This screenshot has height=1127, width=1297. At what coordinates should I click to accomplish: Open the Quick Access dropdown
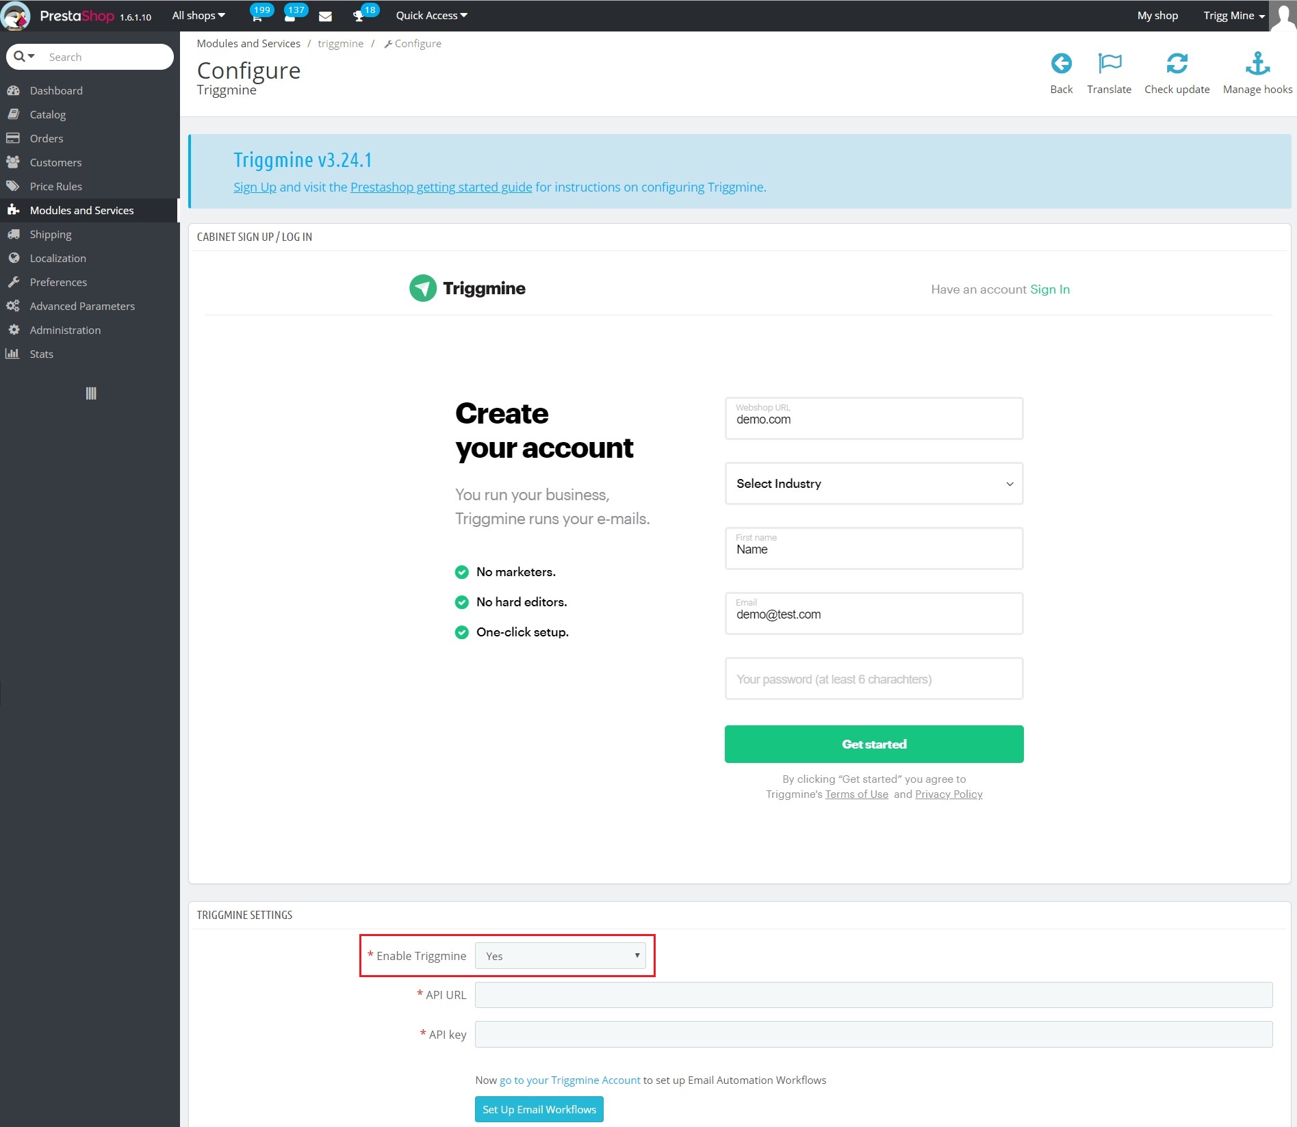tap(432, 16)
